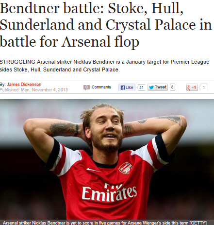Click the Facebook Like button
Viewport: 214px width, 225px height.
(x=127, y=87)
